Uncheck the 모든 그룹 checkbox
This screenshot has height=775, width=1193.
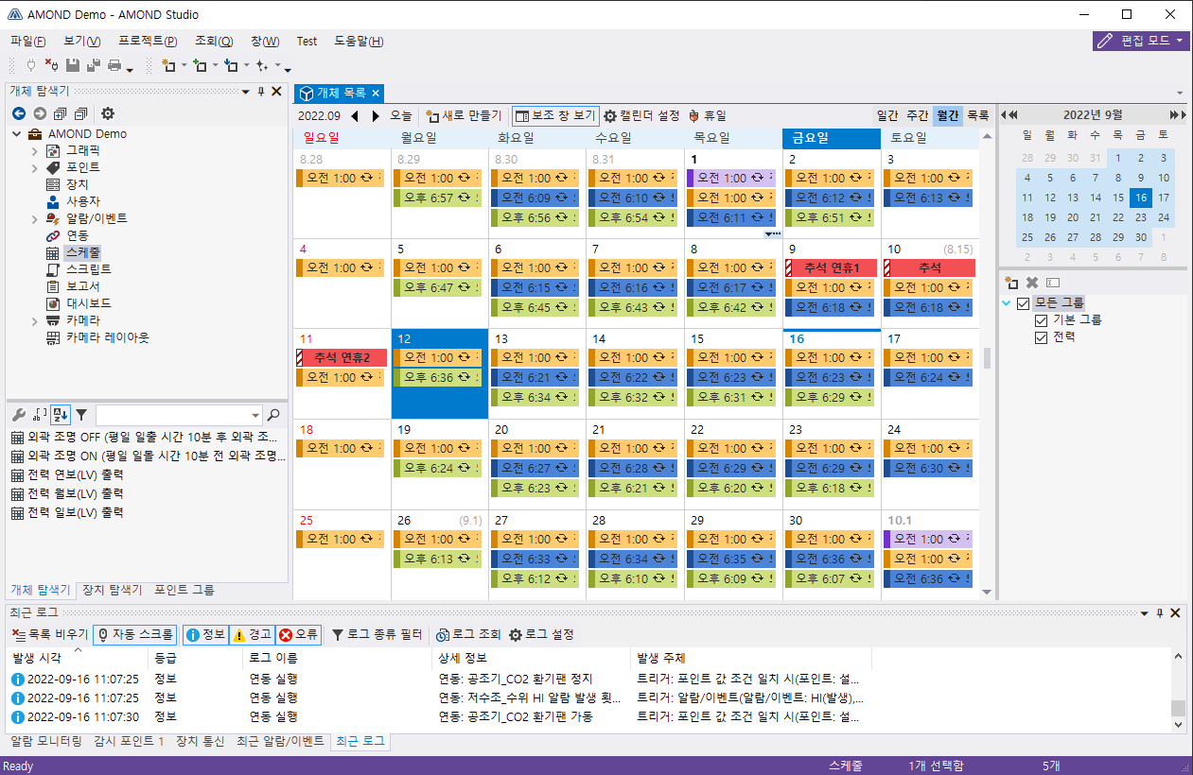pos(1023,303)
